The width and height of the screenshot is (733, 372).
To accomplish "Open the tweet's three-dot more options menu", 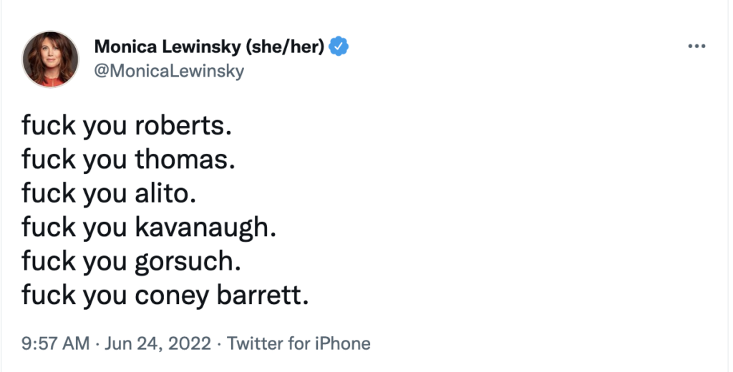I will point(696,47).
